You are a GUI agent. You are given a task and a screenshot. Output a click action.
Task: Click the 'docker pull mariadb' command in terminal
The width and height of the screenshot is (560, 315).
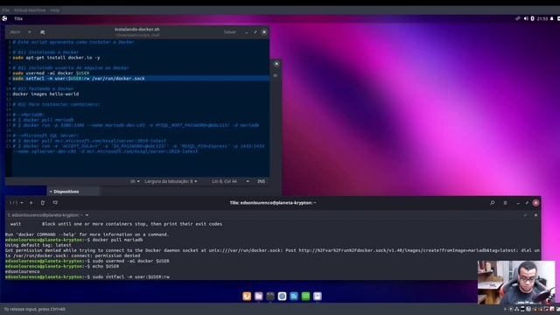(117, 240)
